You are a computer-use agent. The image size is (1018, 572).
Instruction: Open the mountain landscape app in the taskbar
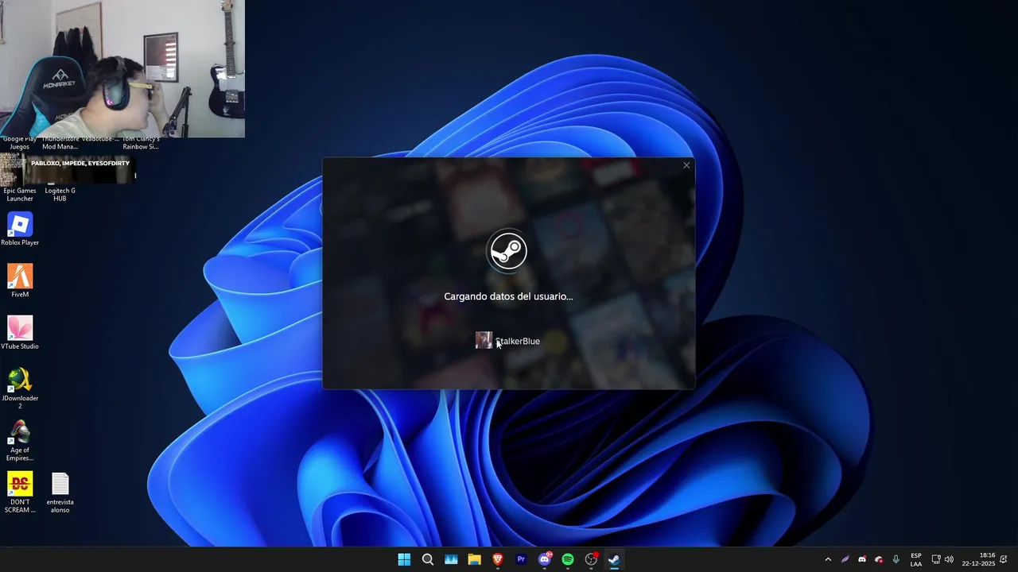[x=451, y=559]
